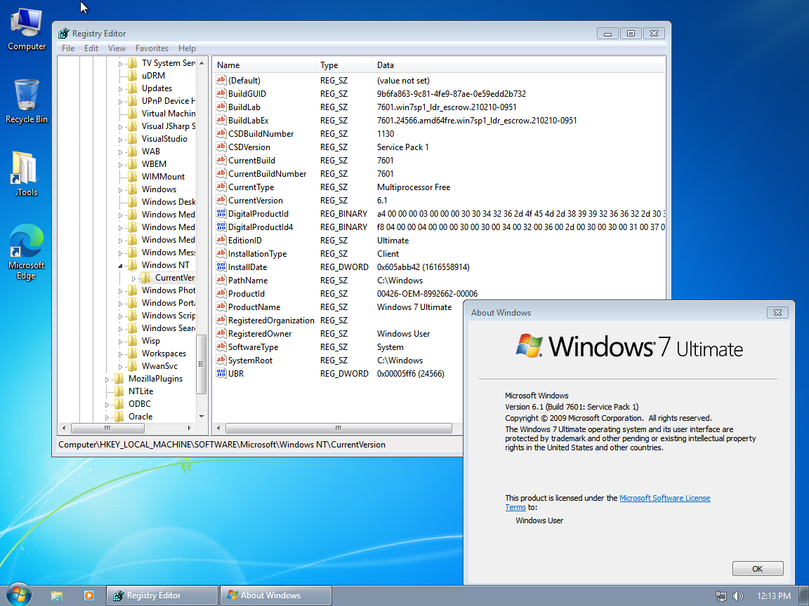Select the EditionID string value icon
The image size is (809, 606).
[221, 241]
